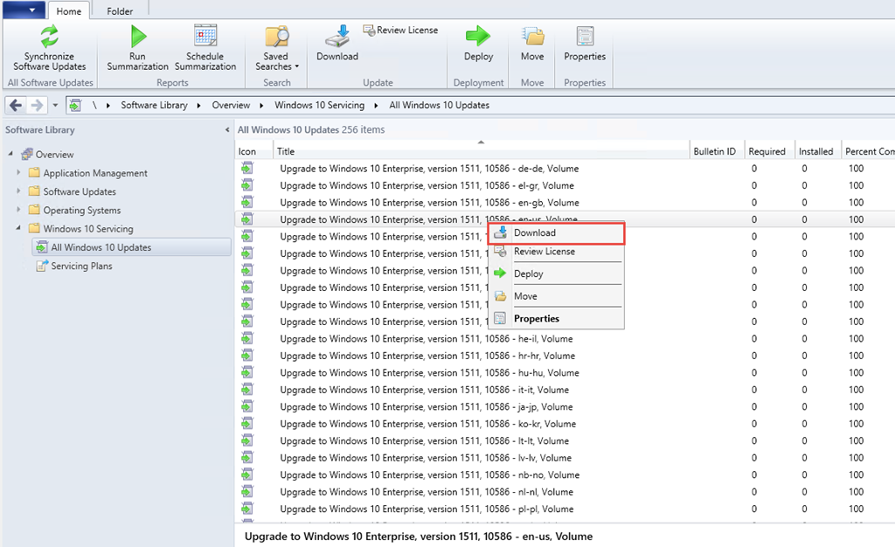Image resolution: width=895 pixels, height=547 pixels.
Task: Select the Operating Systems folder
Action: pyautogui.click(x=81, y=211)
